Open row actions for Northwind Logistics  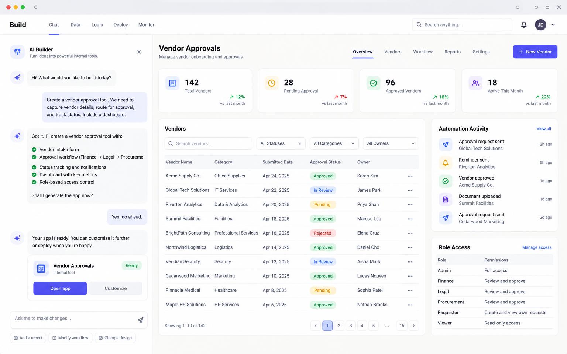click(x=410, y=247)
